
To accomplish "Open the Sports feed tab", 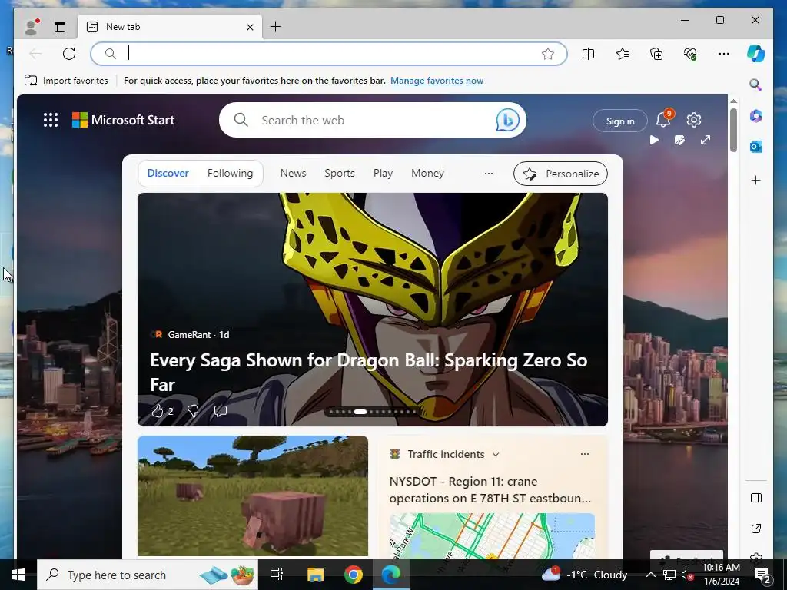I will (x=339, y=173).
